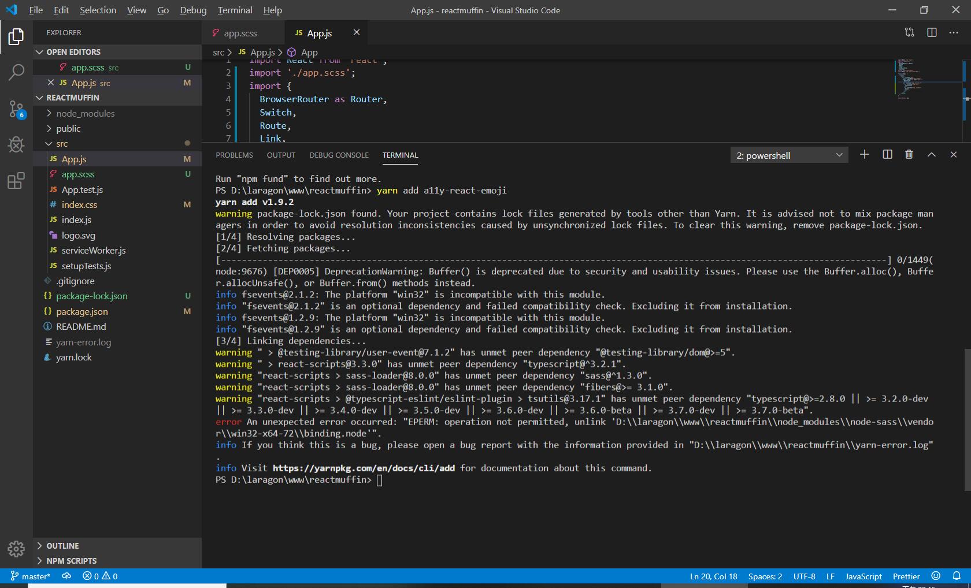The width and height of the screenshot is (971, 588).
Task: Open changes compare icon in editor toolbar
Action: click(x=909, y=33)
